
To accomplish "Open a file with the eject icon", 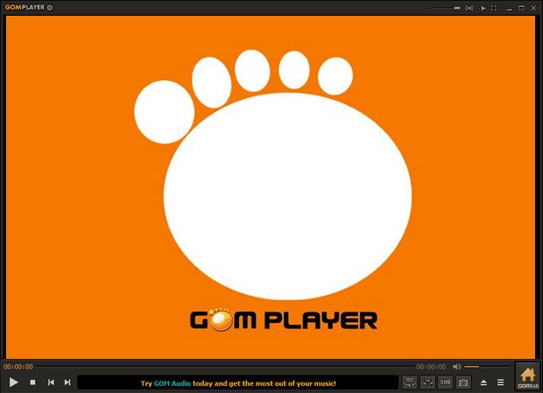I will (483, 382).
